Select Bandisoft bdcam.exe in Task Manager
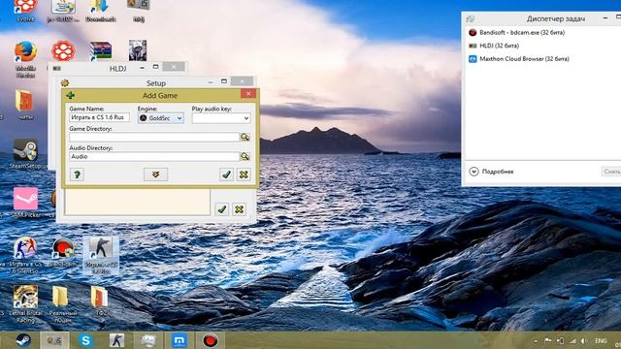 coord(522,32)
